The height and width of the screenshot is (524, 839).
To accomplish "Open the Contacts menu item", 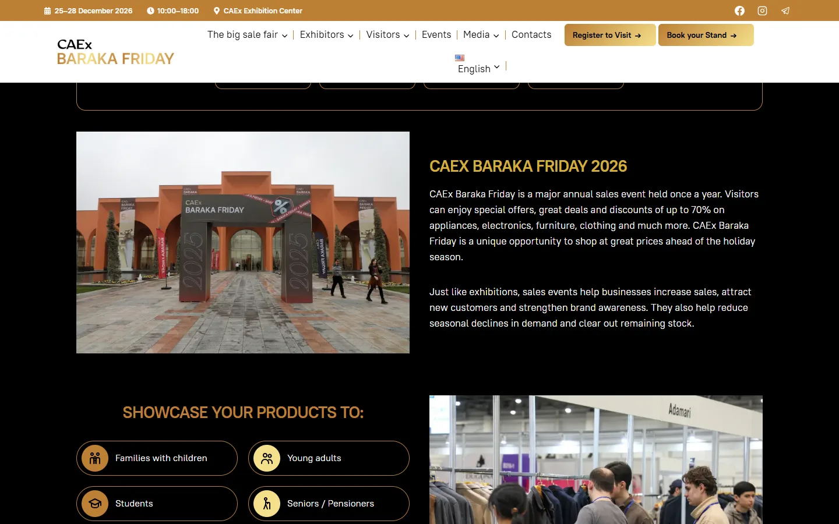I will 531,35.
